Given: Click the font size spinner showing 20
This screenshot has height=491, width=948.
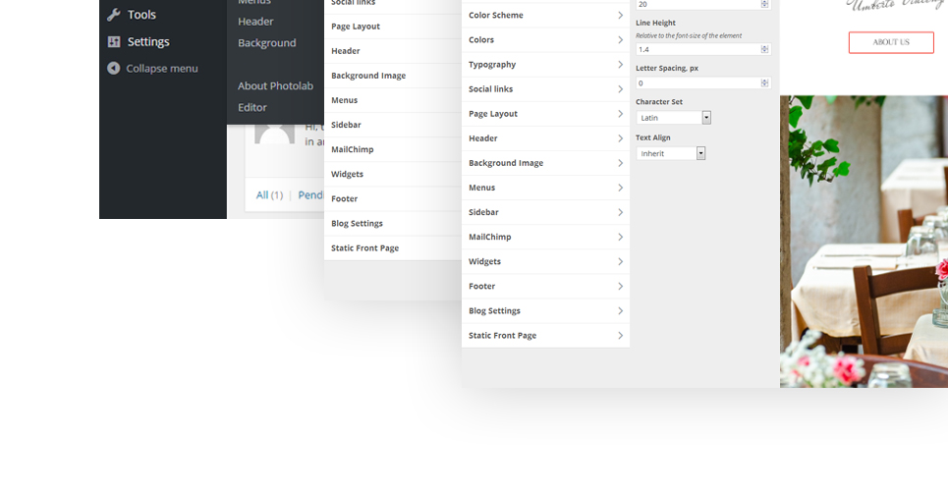Looking at the screenshot, I should pyautogui.click(x=765, y=4).
